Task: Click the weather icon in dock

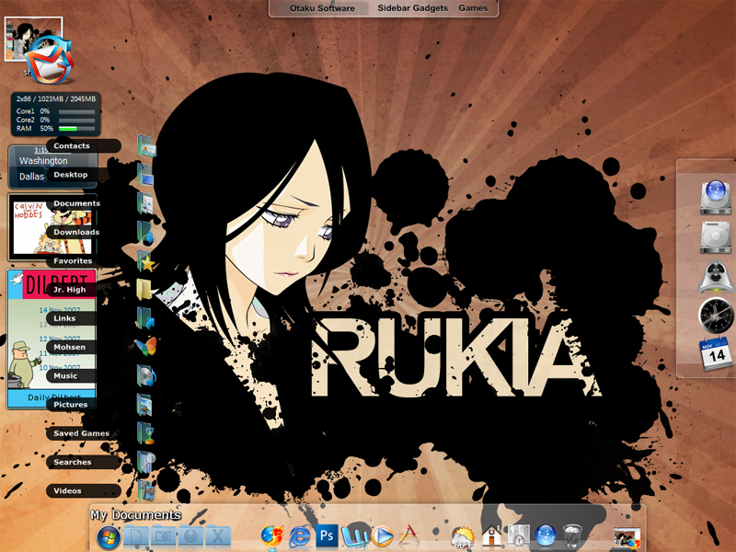Action: point(463,537)
